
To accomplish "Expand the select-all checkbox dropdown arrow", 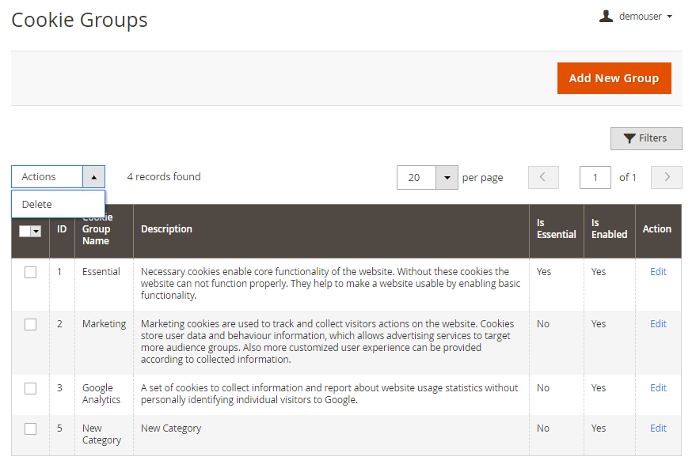I will pos(36,231).
